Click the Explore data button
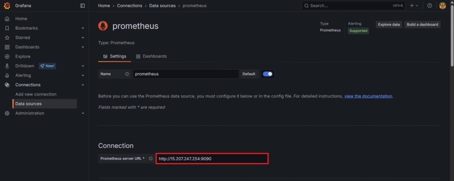454x181 pixels. [389, 25]
